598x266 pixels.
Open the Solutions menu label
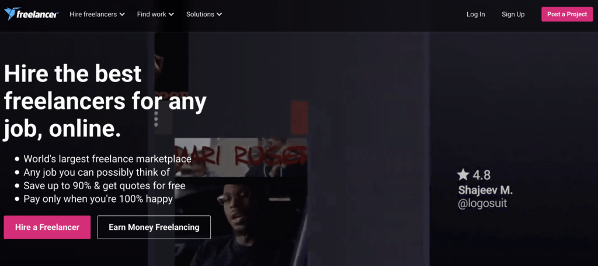point(200,15)
